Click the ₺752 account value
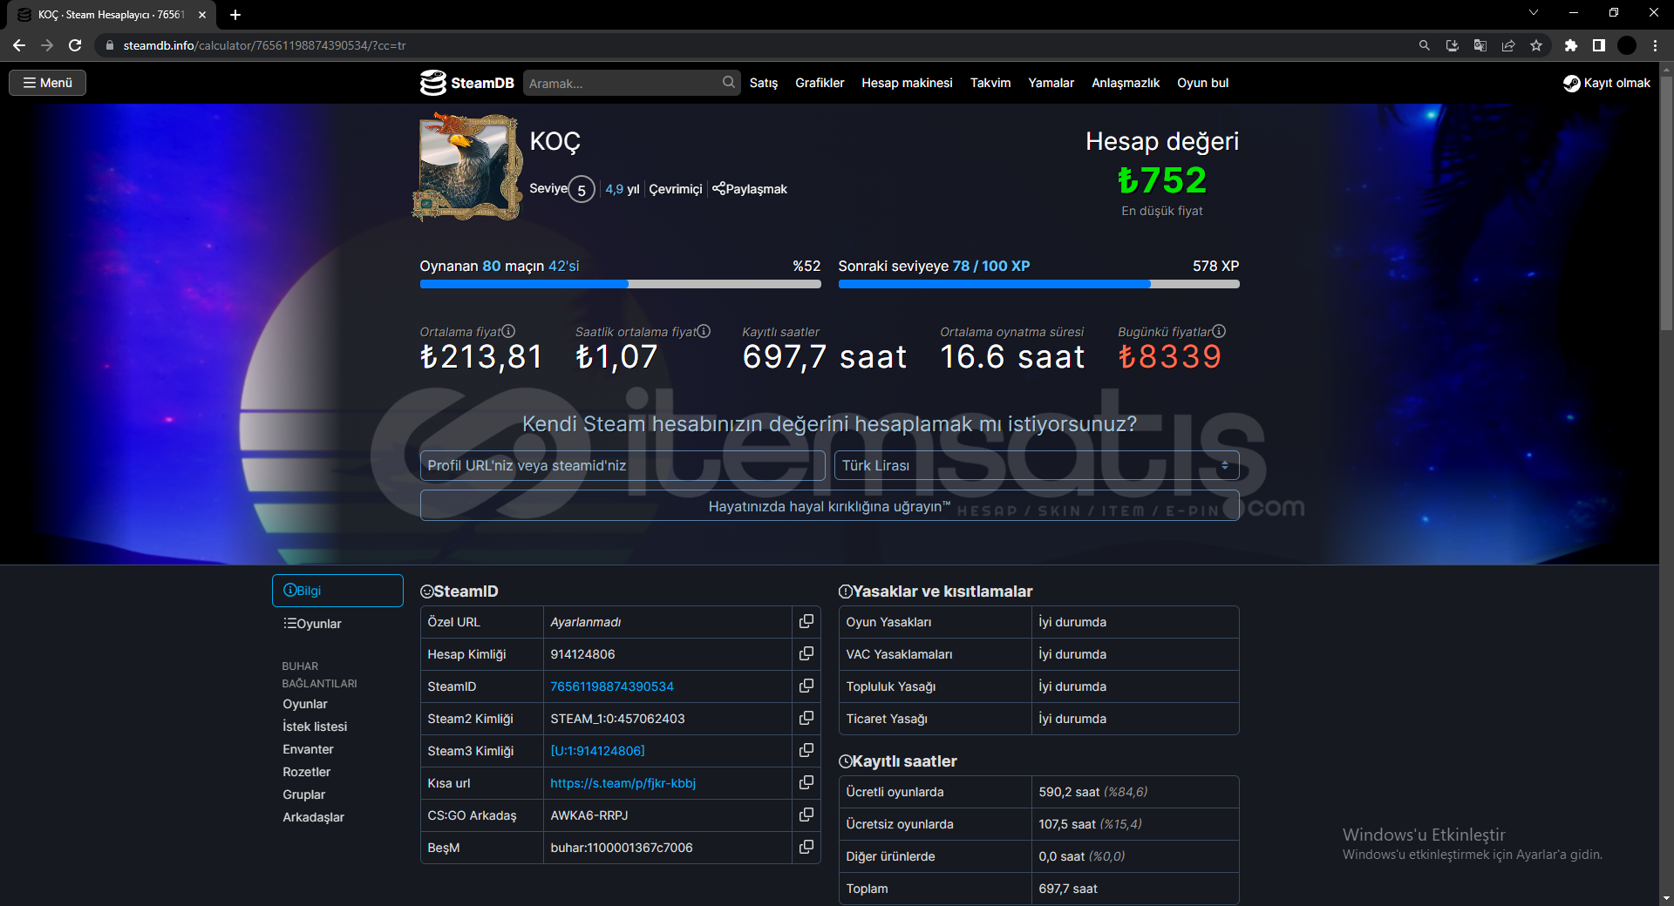 (1162, 180)
